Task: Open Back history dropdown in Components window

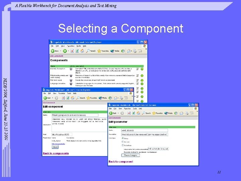Action: pos(61,51)
